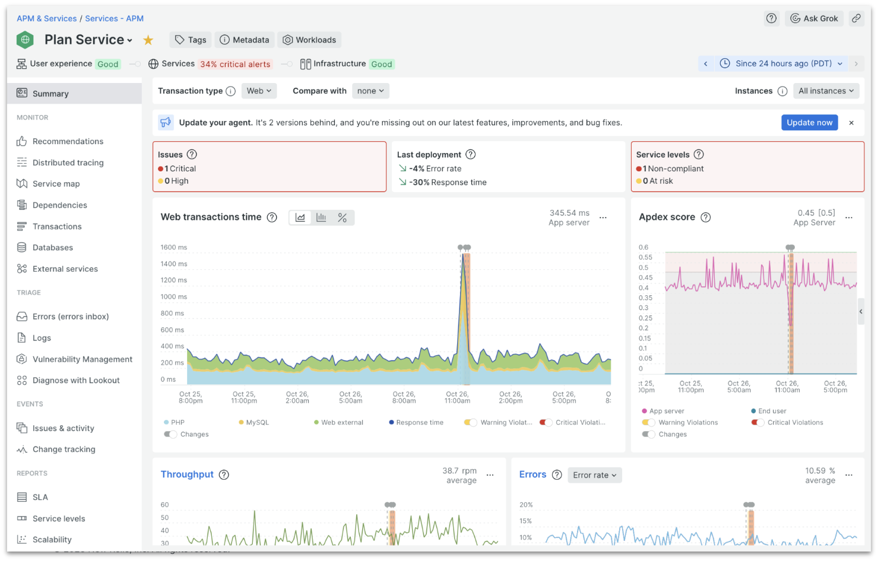
Task: Open help for the Throughput chart
Action: 224,474
